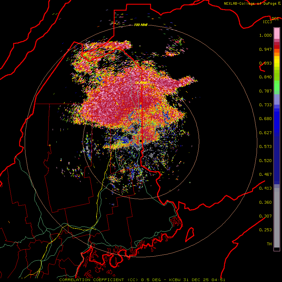Click the 0.627 legend value
The height and width of the screenshot is (282, 282).
(265, 133)
